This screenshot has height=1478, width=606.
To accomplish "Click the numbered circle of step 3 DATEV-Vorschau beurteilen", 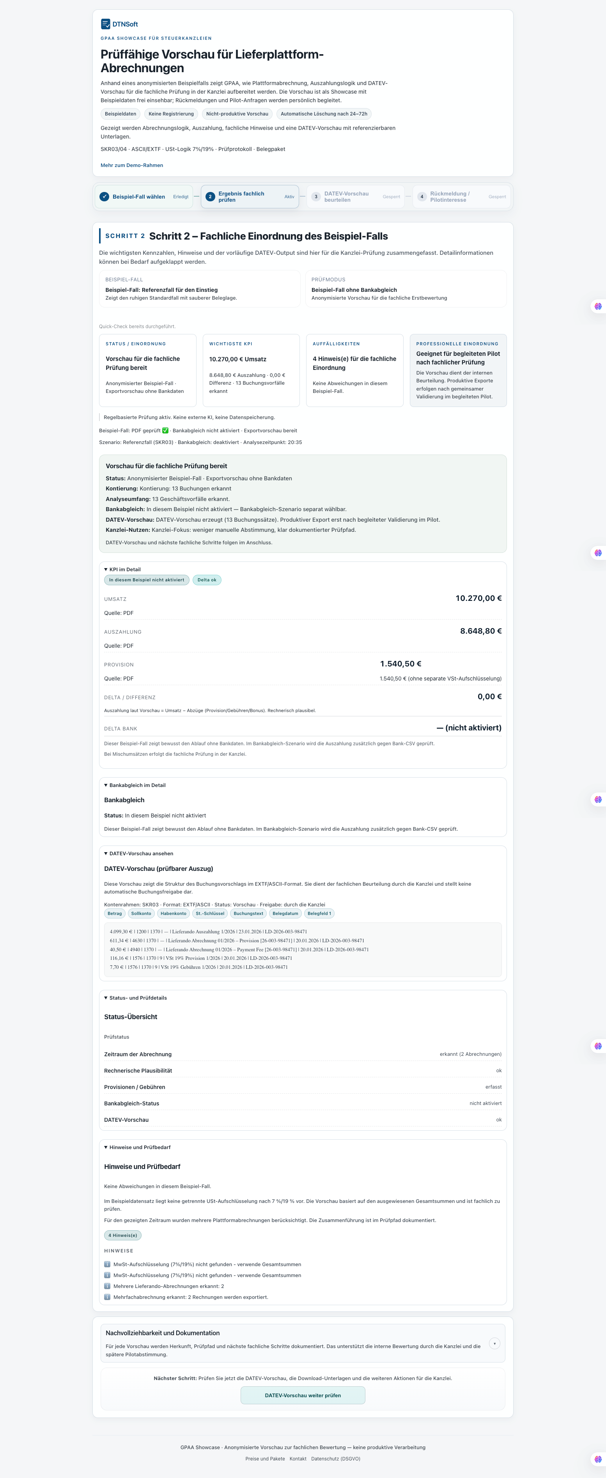I will [x=317, y=196].
